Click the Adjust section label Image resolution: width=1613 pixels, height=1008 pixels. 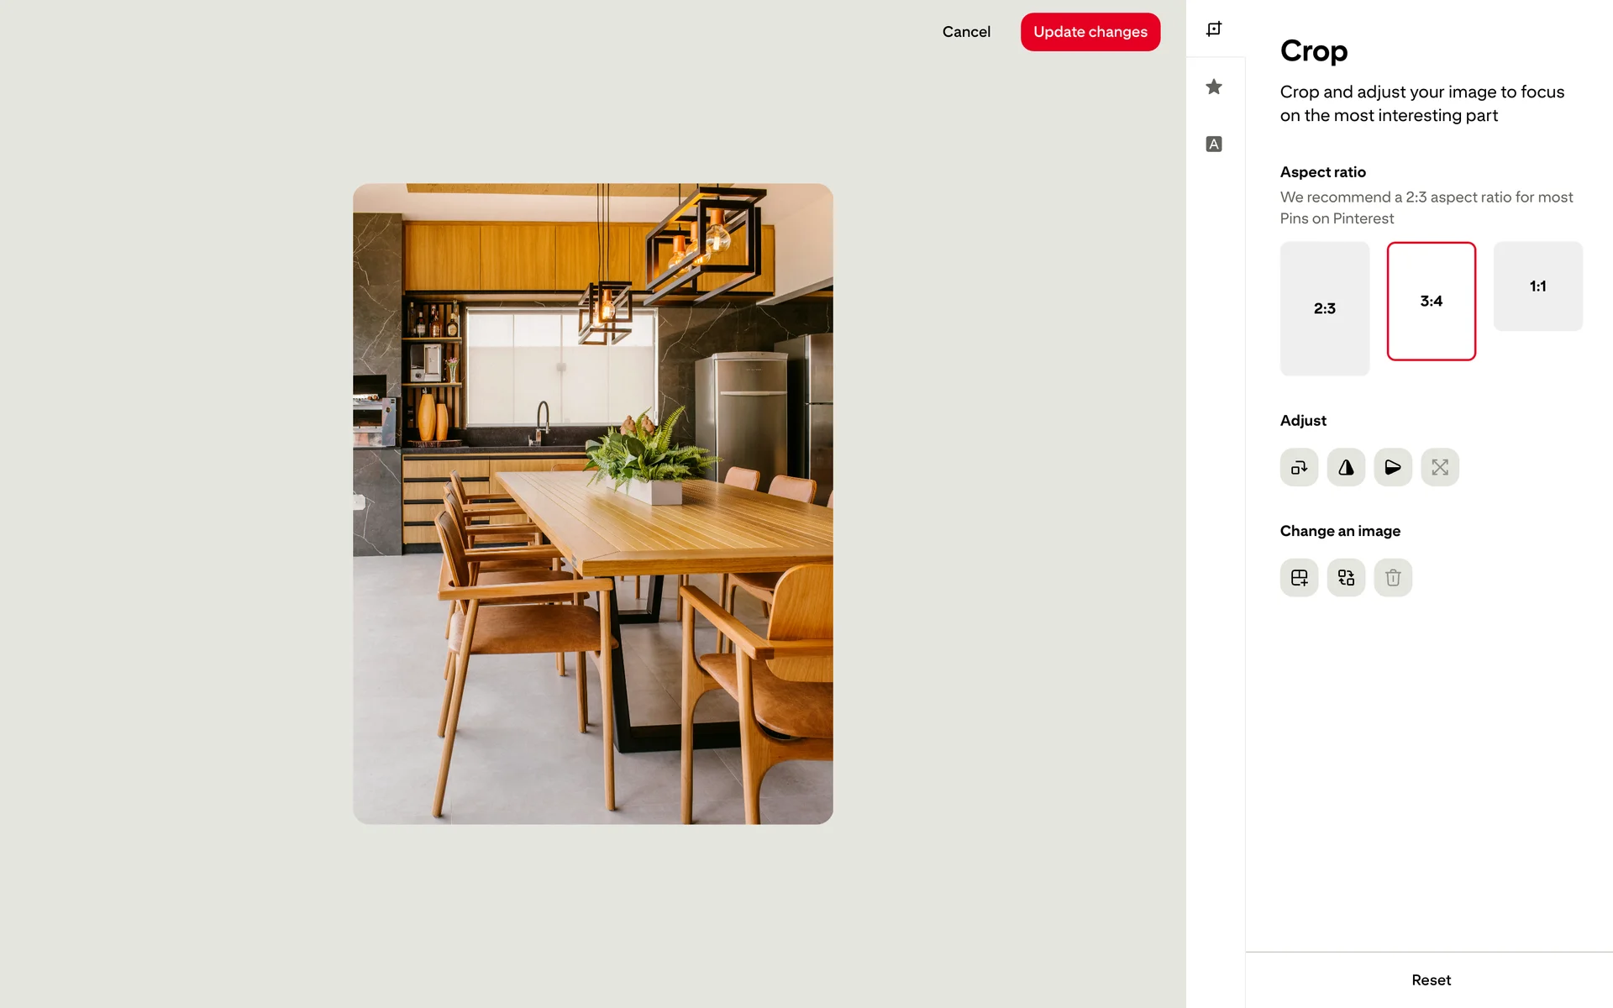1303,421
